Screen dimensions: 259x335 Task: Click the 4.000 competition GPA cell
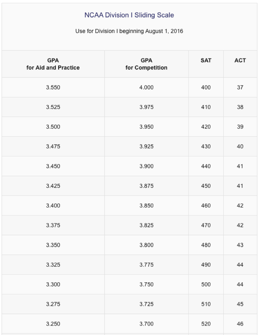[x=146, y=87]
